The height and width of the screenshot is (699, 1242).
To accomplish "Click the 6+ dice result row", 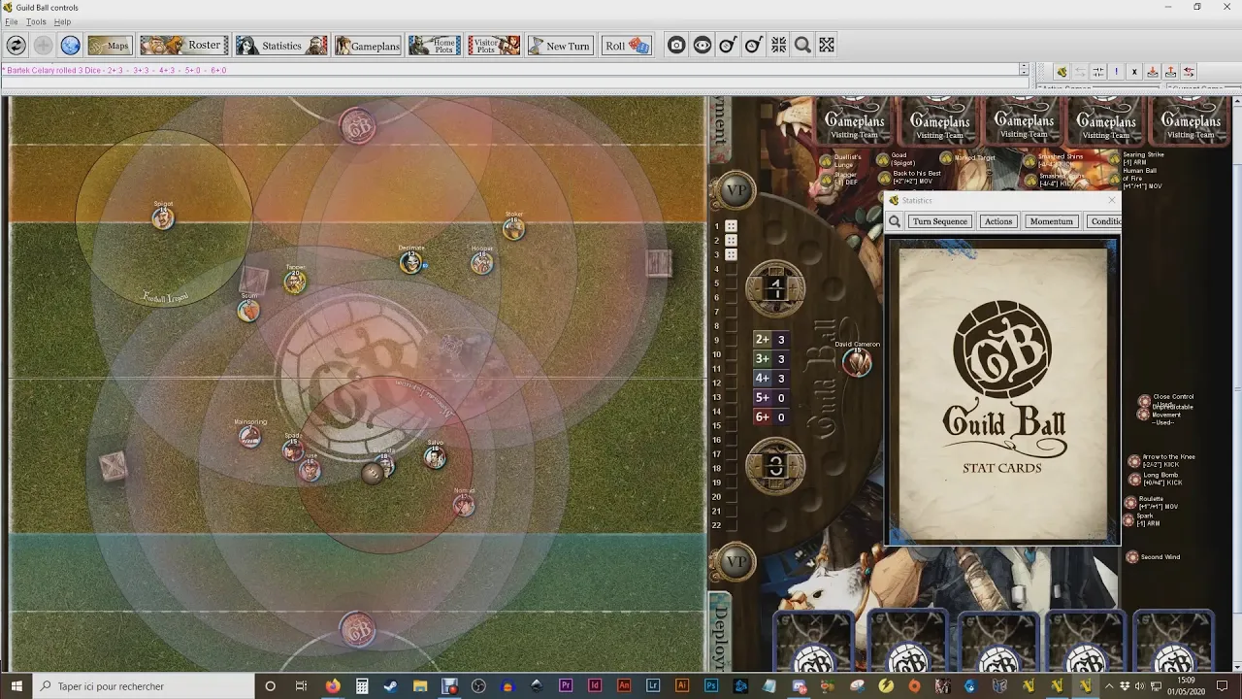I will 771,417.
